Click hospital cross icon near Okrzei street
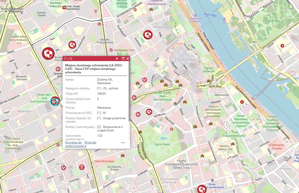 282,46
